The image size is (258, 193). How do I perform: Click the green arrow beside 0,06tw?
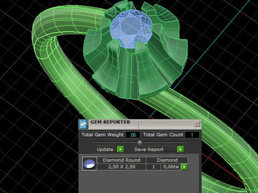(x=184, y=167)
